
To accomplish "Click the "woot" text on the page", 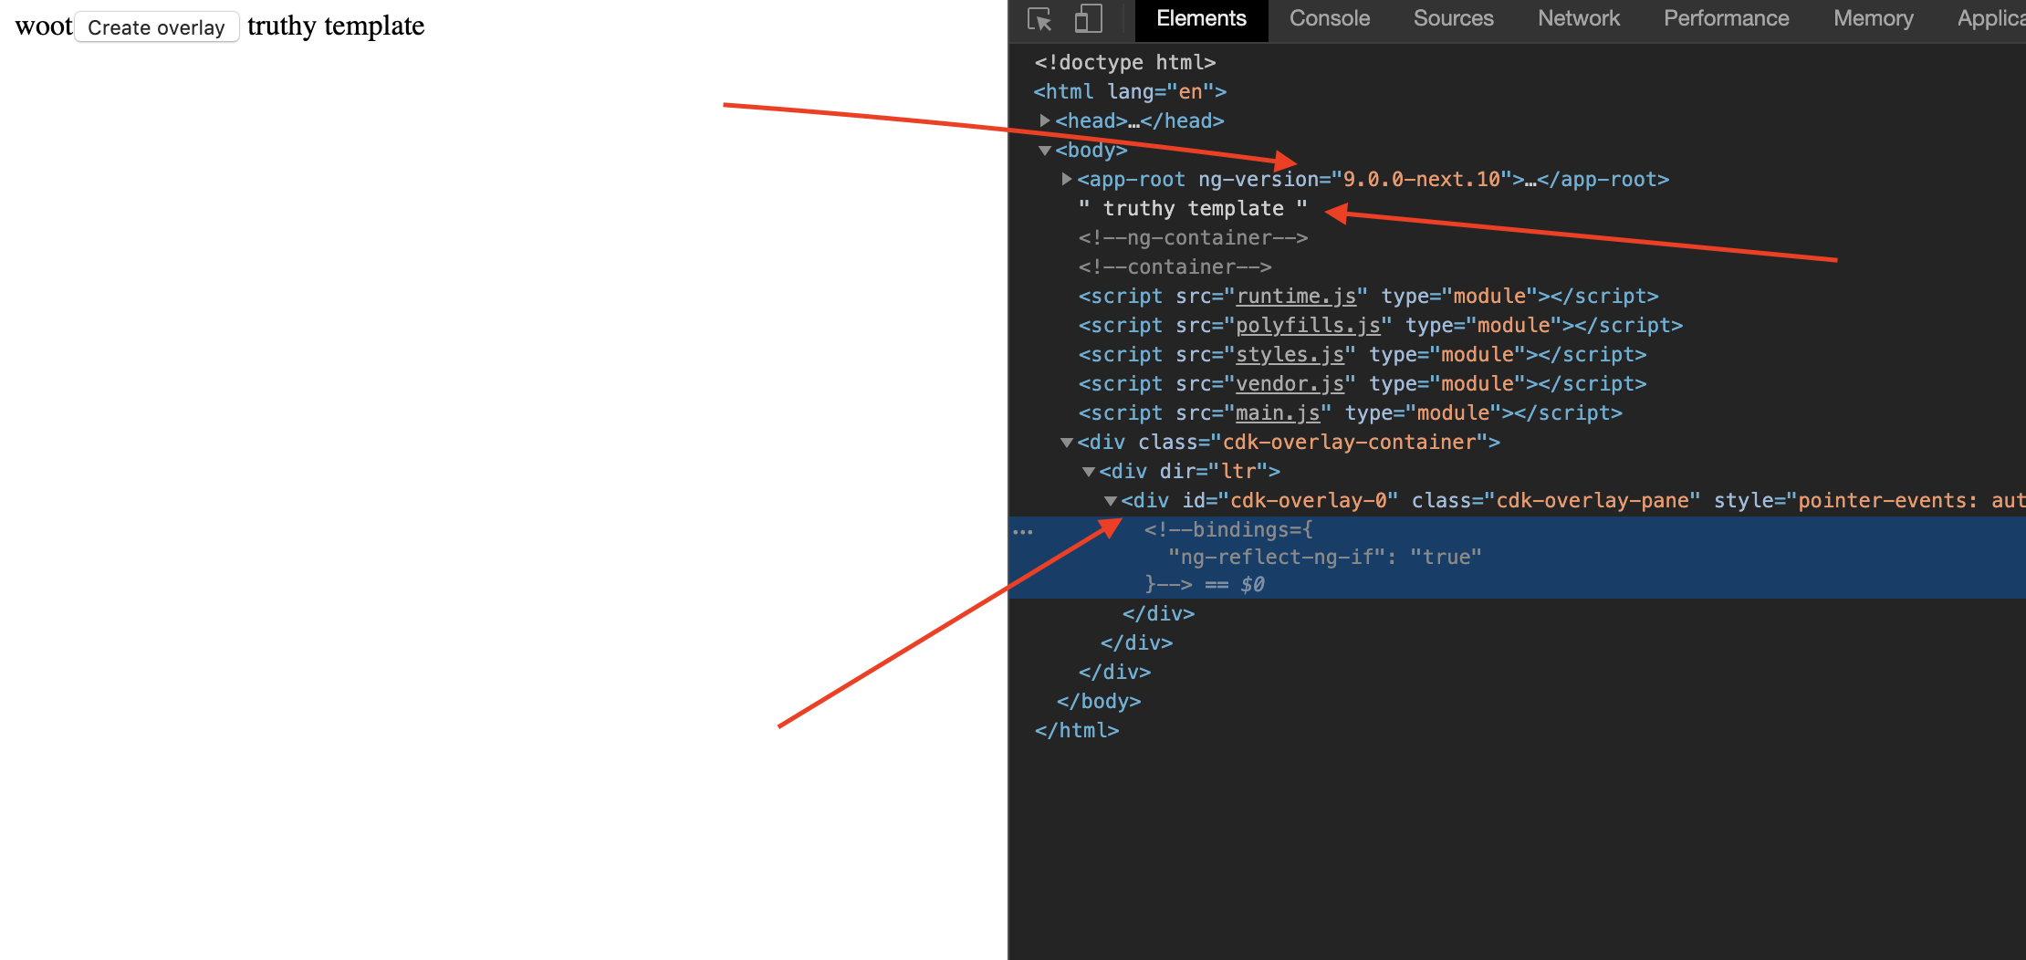I will (44, 26).
